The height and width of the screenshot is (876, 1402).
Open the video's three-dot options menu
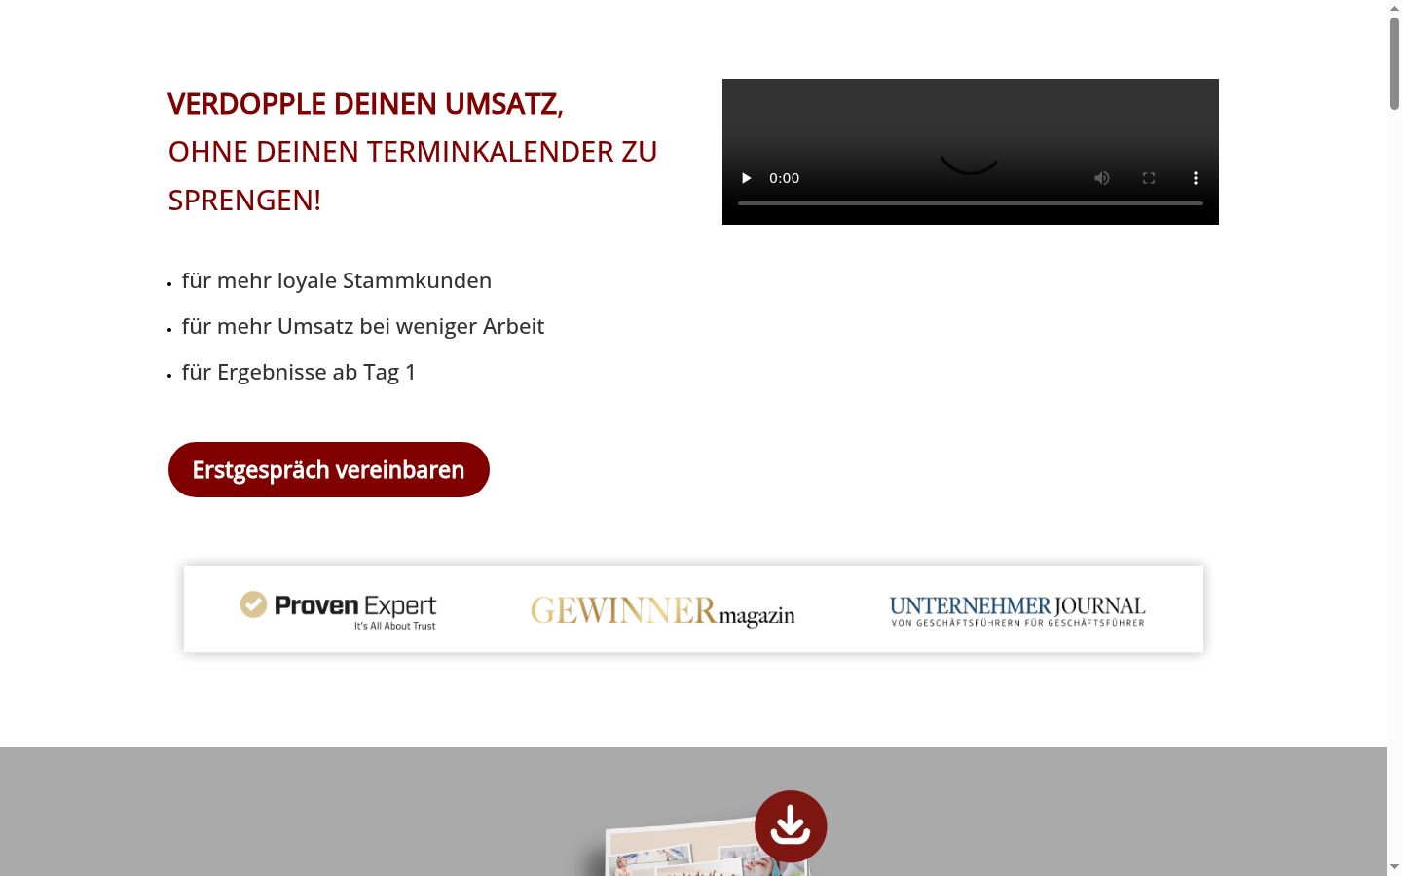click(1196, 178)
